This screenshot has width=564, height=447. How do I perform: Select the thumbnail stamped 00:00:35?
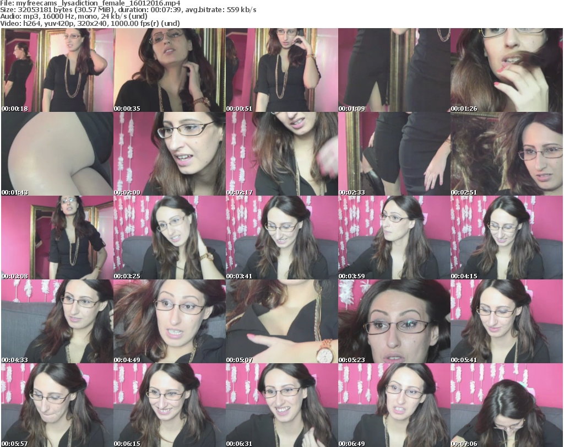point(170,70)
